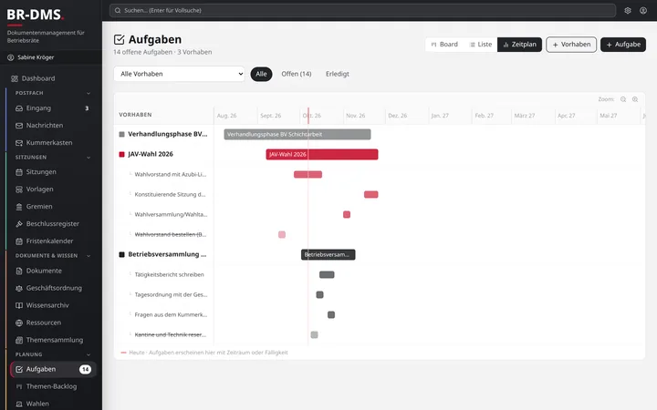Collapse the Postfach section
657x410 pixels.
(89, 93)
